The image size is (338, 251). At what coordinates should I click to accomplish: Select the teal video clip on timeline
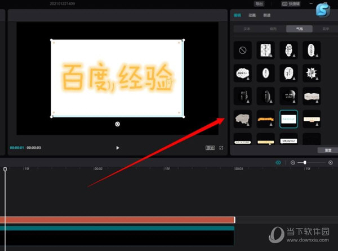117,235
